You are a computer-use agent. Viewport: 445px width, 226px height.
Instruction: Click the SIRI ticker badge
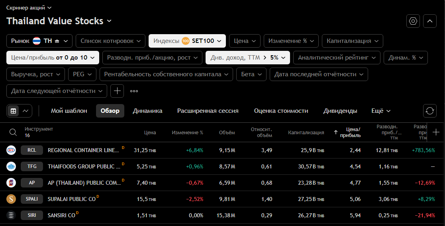32,215
